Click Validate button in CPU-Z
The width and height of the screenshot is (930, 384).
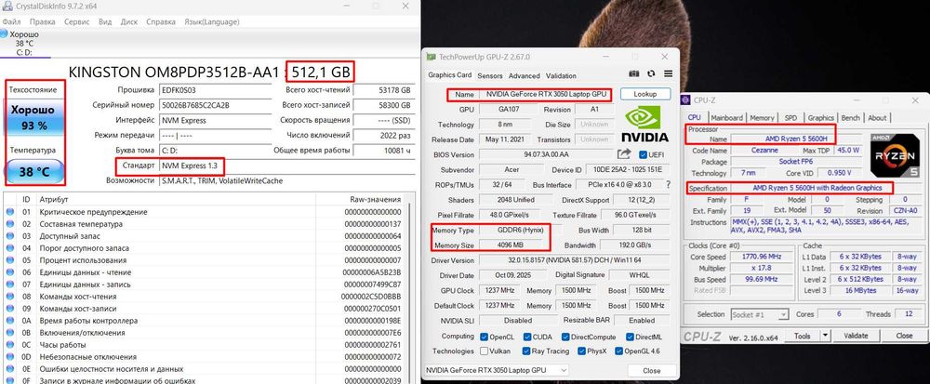coord(856,336)
